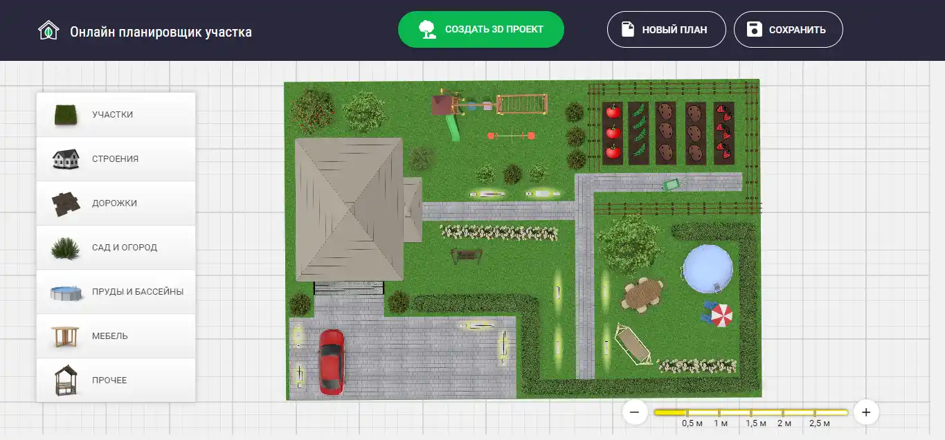Select the red car on the driveway
Image resolution: width=945 pixels, height=440 pixels.
(331, 361)
